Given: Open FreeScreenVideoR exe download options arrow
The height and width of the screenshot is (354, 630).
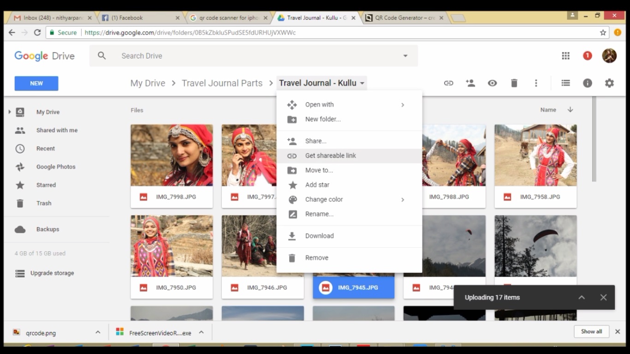Looking at the screenshot, I should (201, 332).
